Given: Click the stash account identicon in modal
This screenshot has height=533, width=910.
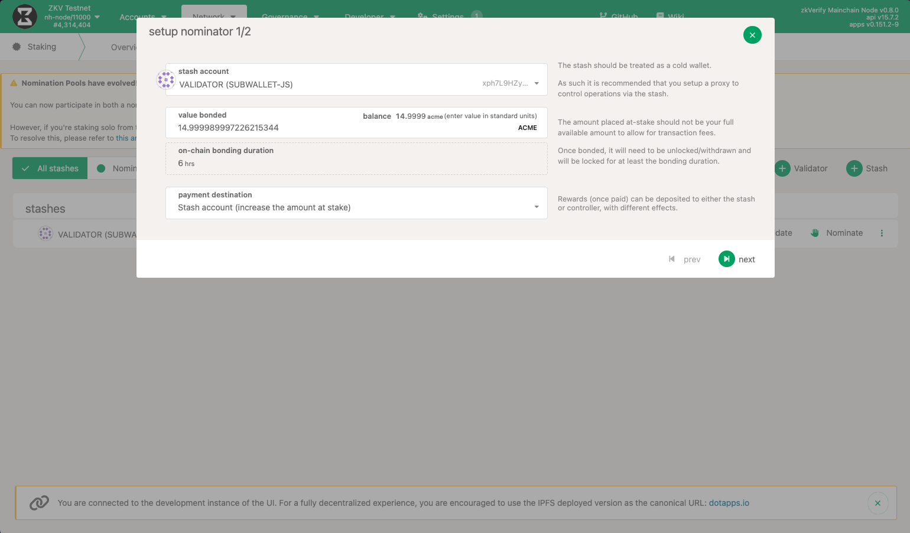Looking at the screenshot, I should coord(165,79).
